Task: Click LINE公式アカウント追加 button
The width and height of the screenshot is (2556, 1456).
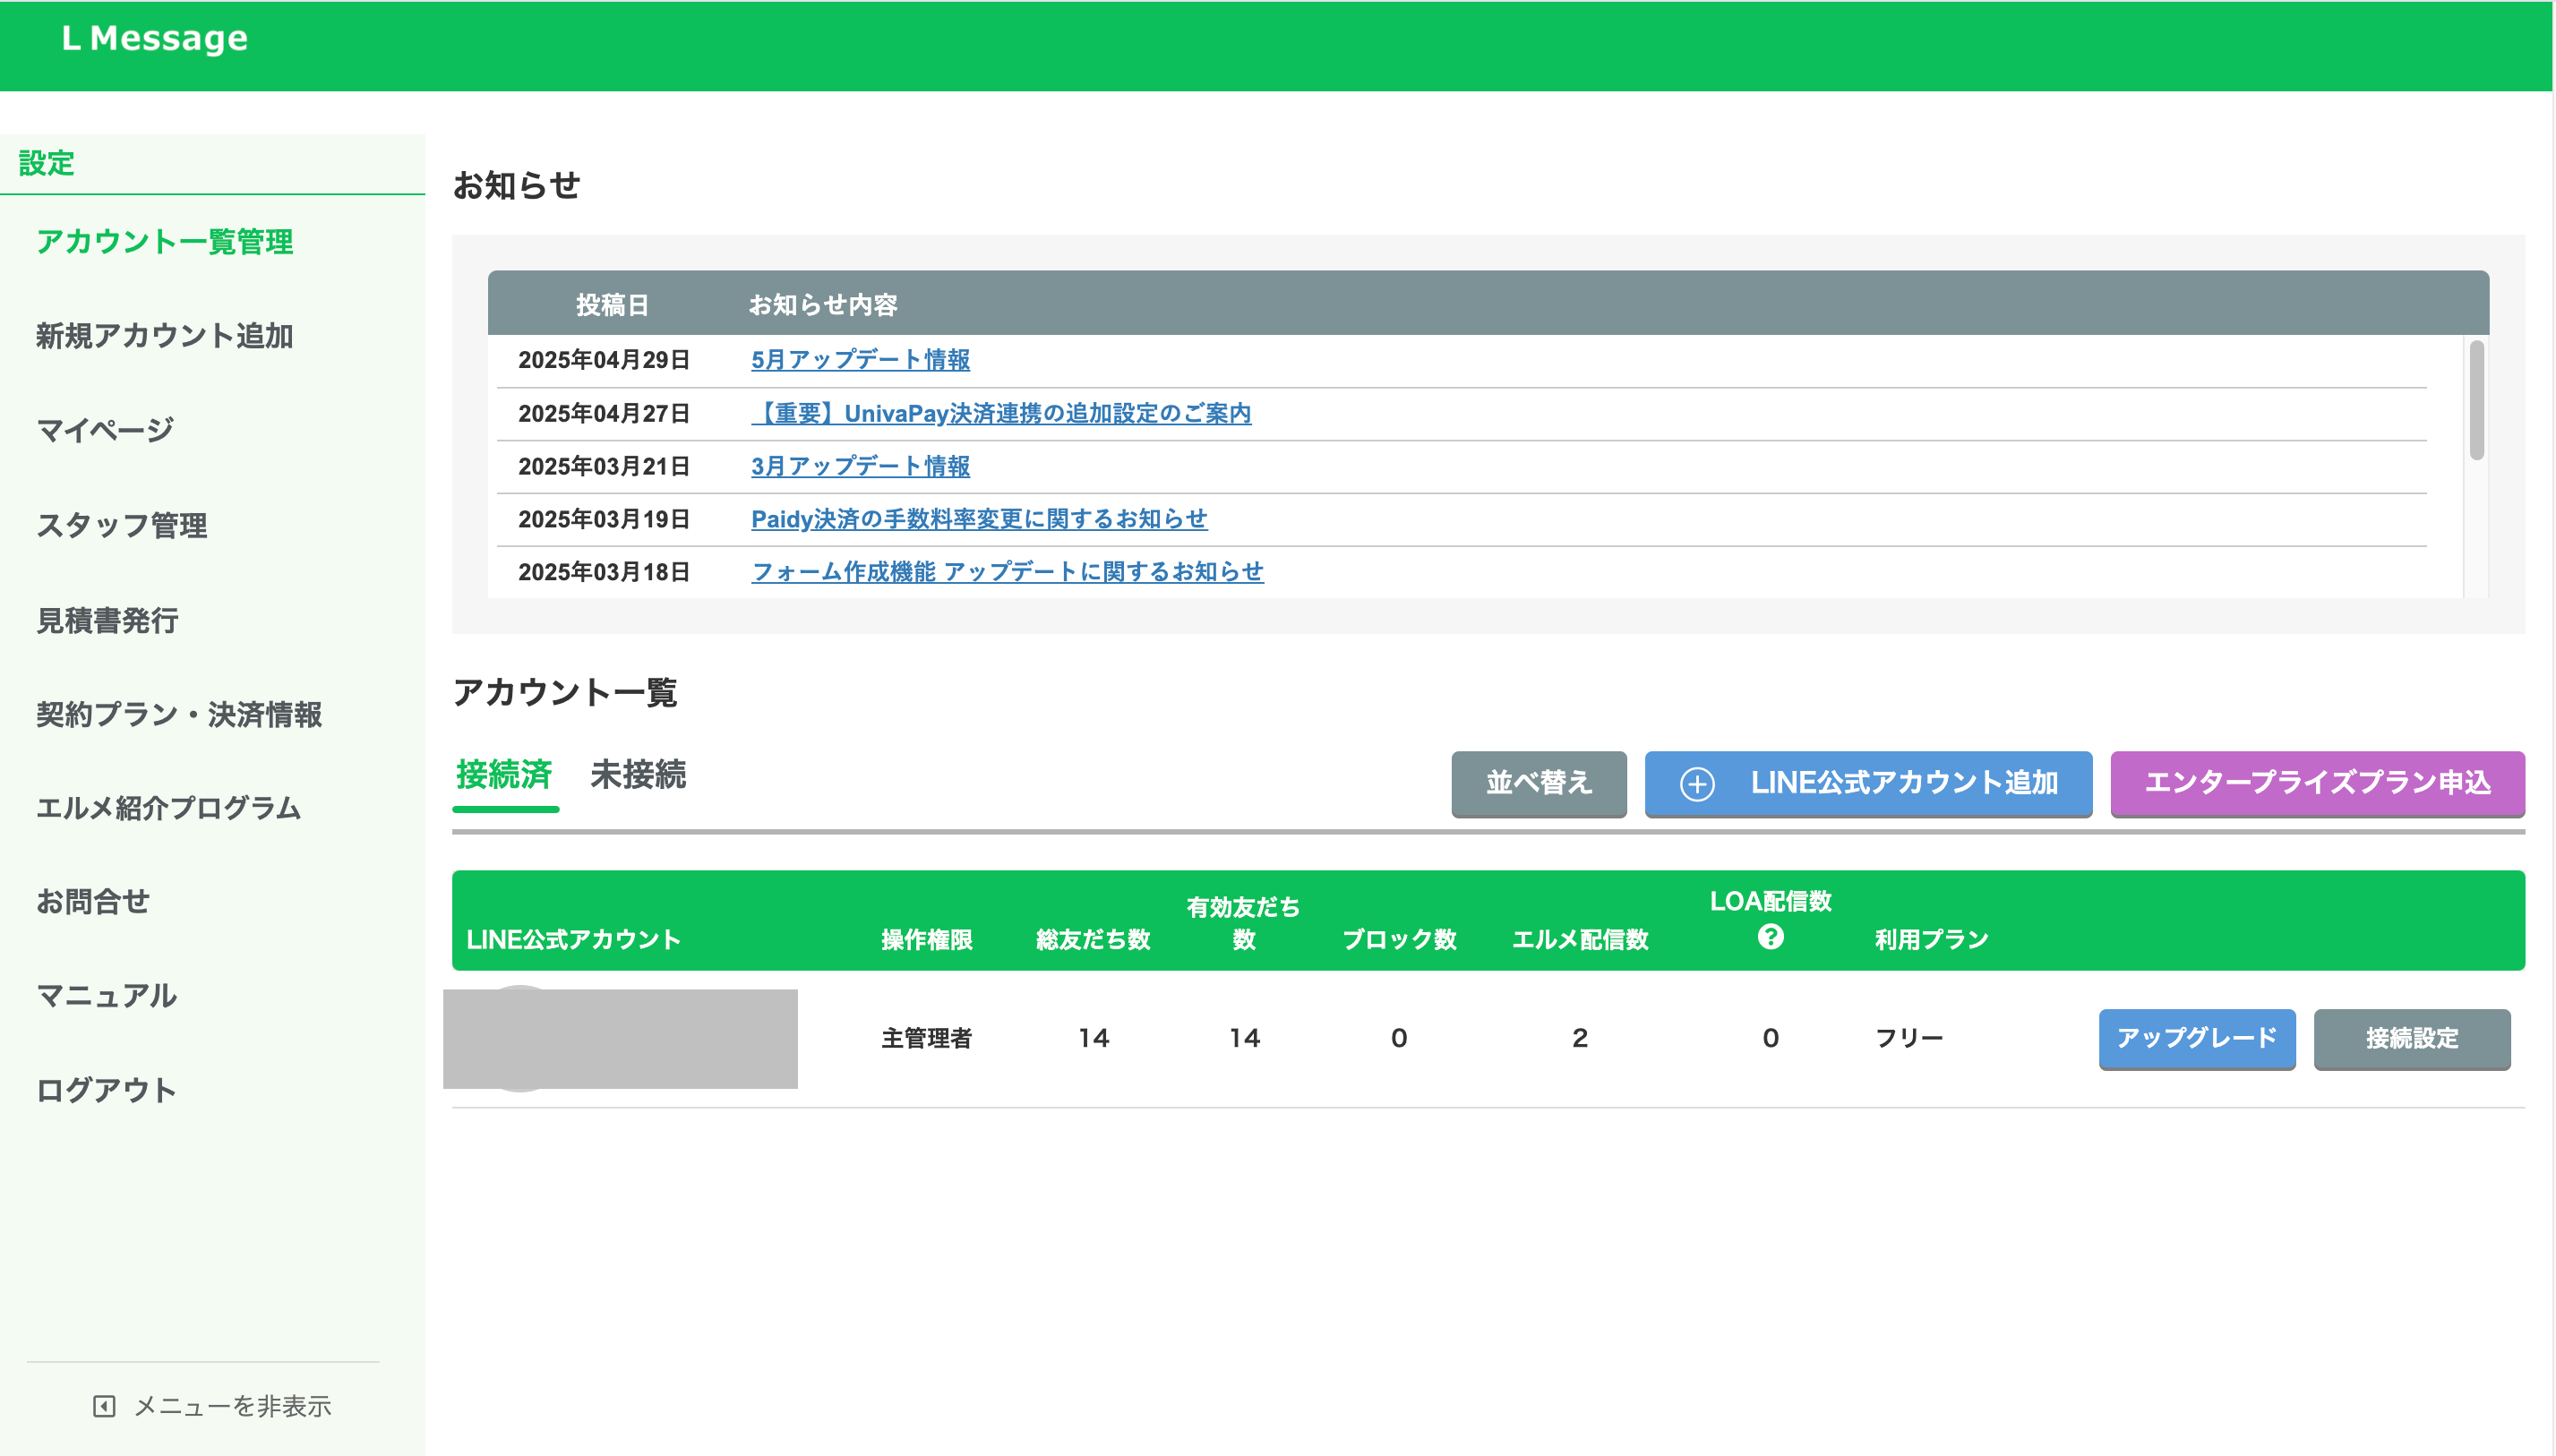Action: [x=1868, y=783]
